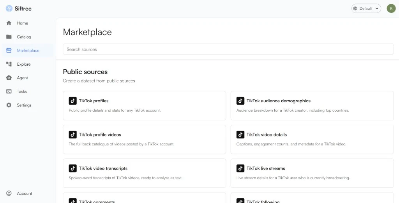Click the Catalog folder icon

coord(9,37)
